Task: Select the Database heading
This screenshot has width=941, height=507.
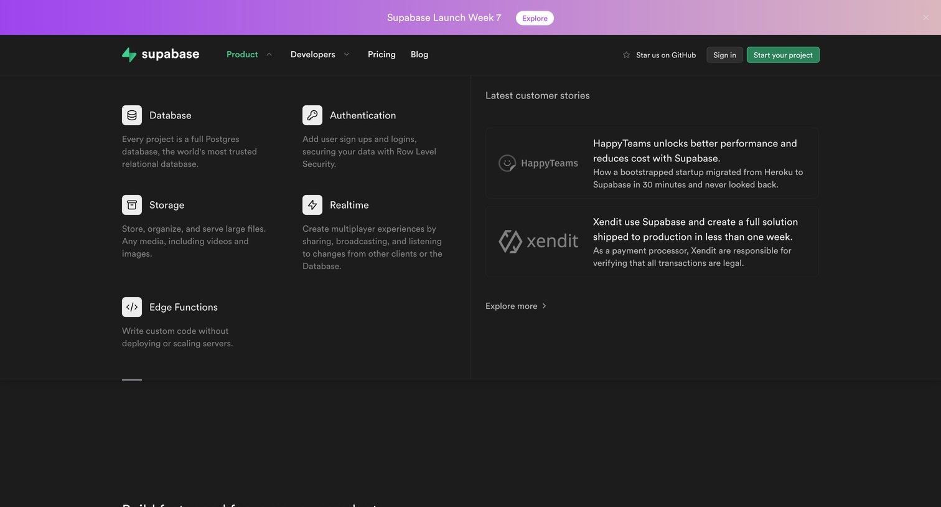Action: [x=170, y=115]
